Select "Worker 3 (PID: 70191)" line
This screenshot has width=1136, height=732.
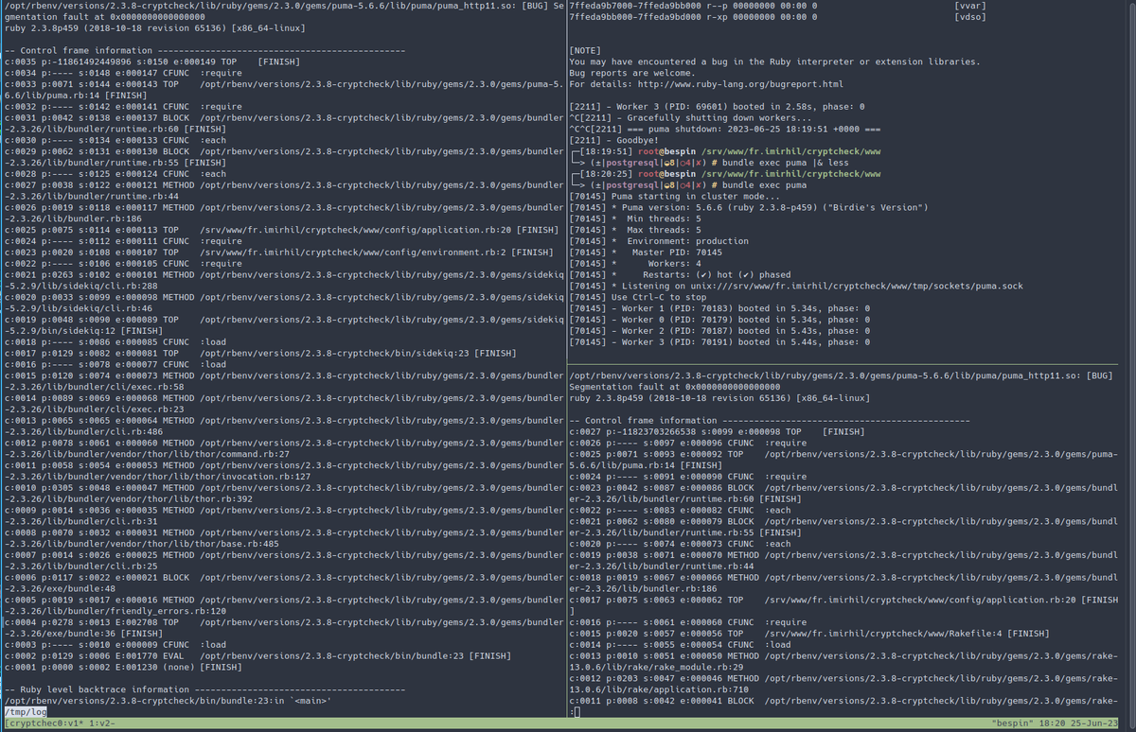(x=719, y=342)
